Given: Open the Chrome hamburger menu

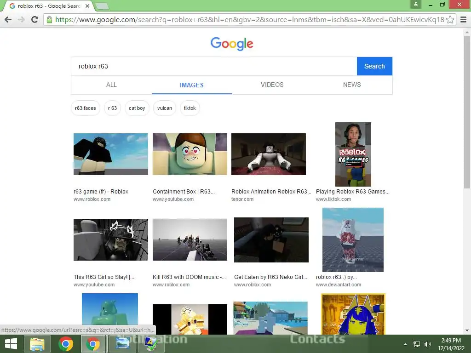Looking at the screenshot, I should 464,19.
